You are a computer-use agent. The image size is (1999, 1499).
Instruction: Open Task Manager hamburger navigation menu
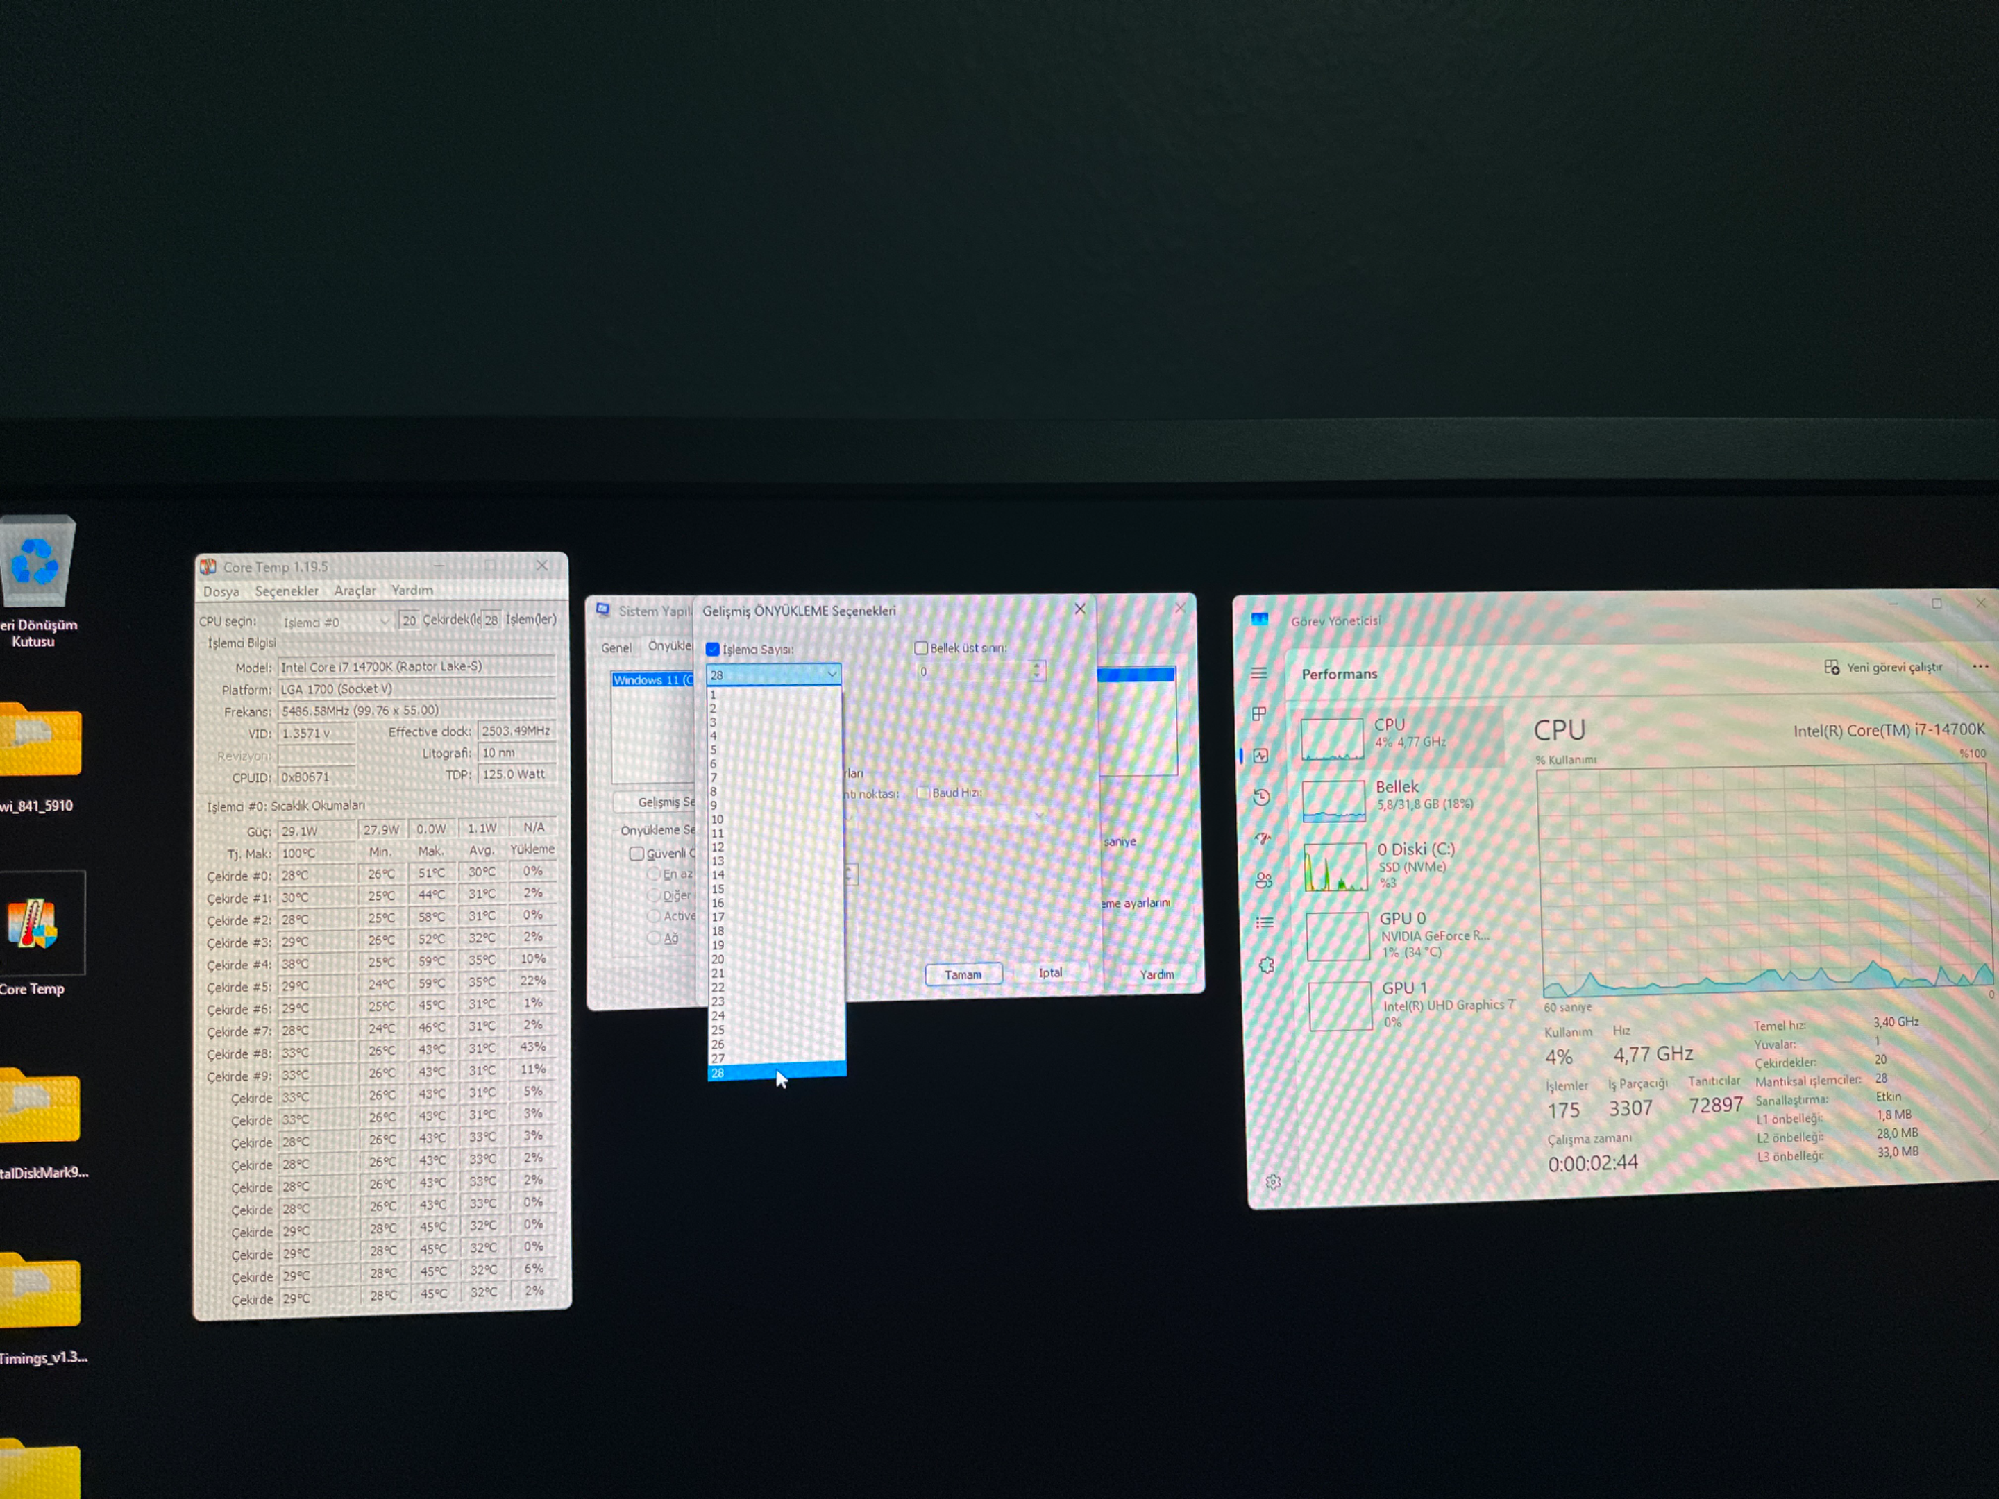click(x=1258, y=673)
